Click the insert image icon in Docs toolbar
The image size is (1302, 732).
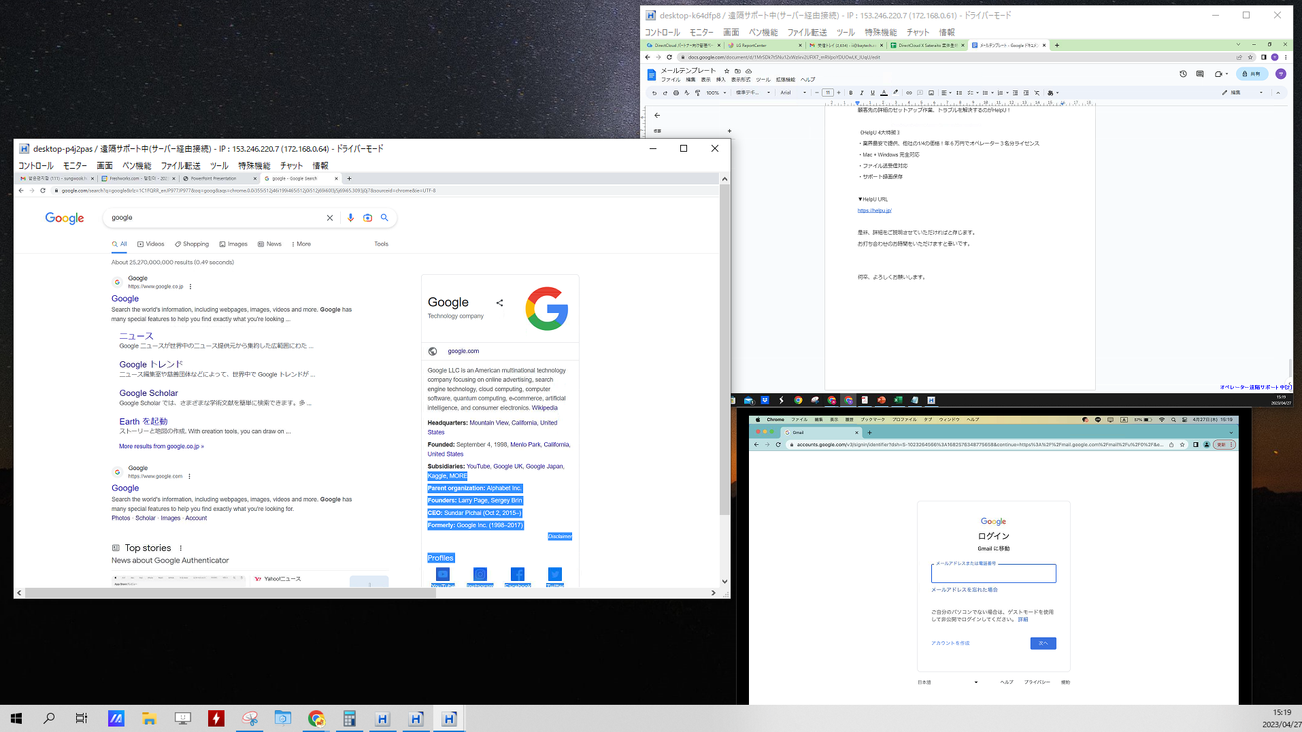(x=931, y=93)
